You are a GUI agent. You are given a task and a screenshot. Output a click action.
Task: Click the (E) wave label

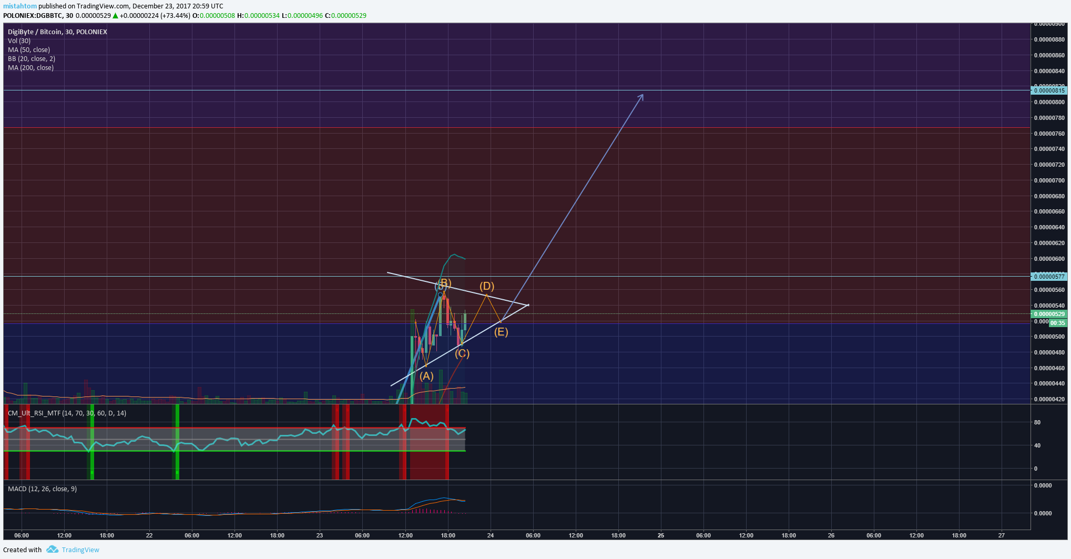(x=501, y=332)
